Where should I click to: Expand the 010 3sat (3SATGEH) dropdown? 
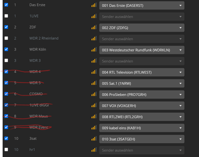[142, 139]
